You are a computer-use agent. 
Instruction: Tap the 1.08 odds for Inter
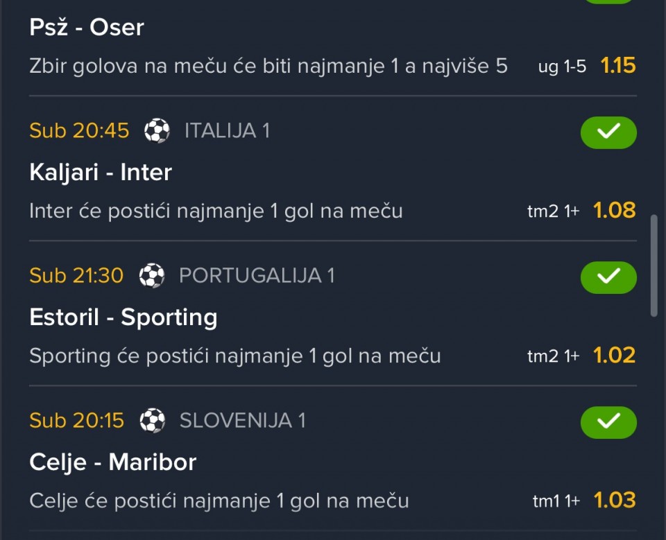coord(614,211)
